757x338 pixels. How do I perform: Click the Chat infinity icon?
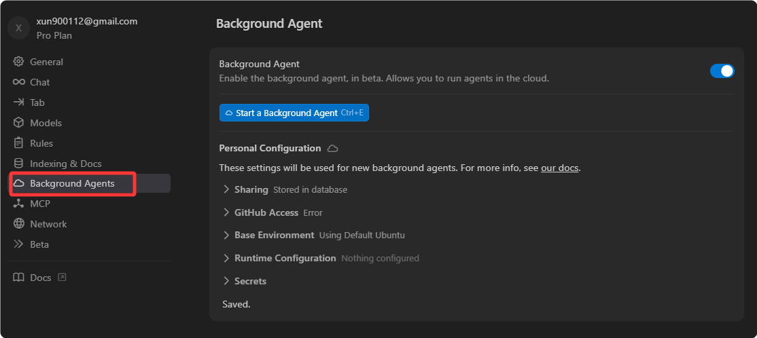click(18, 82)
